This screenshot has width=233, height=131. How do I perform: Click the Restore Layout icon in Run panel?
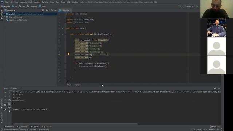click(x=5, y=105)
